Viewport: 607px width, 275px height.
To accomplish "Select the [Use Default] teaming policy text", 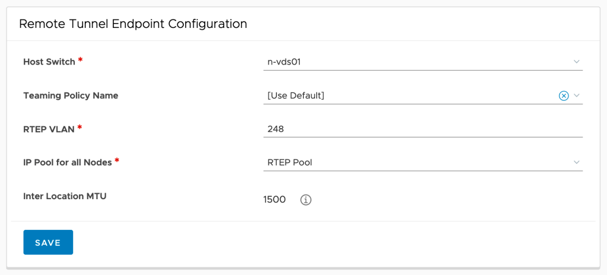I will [296, 95].
